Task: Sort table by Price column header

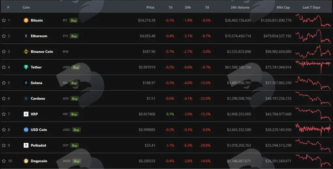Action: [150, 7]
